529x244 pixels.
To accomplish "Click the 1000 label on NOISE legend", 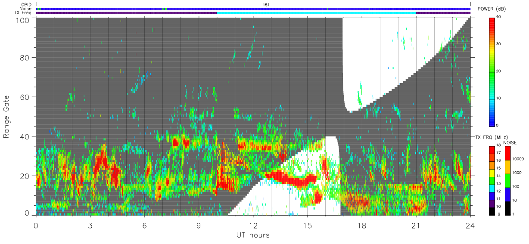I will pyautogui.click(x=518, y=173).
